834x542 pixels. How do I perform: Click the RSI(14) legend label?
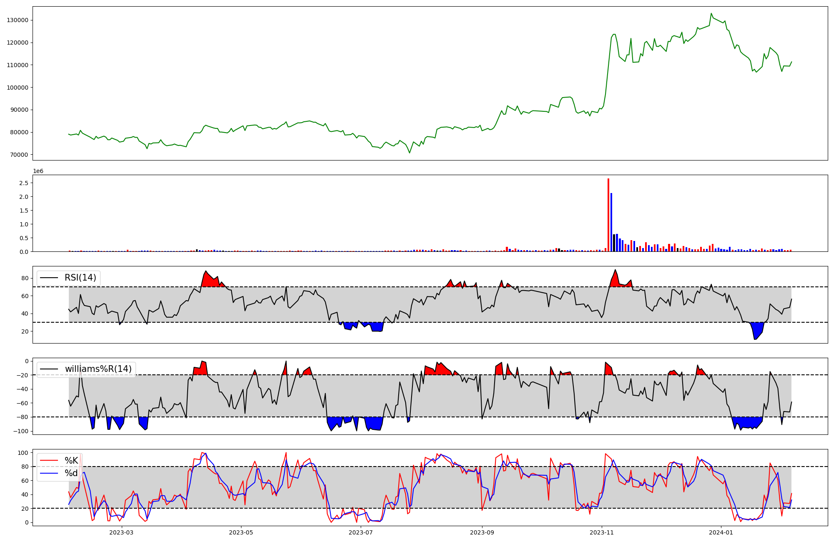point(80,278)
